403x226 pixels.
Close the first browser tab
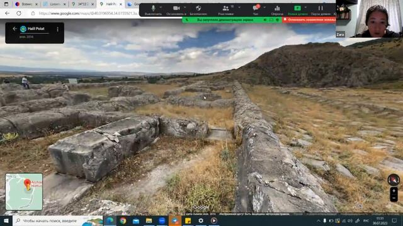[37, 4]
